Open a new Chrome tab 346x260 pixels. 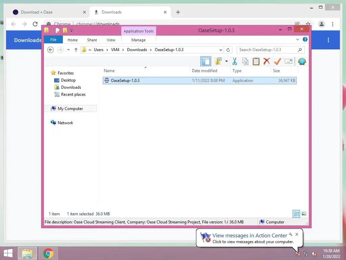point(178,12)
